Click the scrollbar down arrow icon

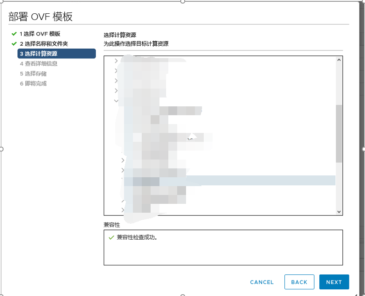(338, 211)
